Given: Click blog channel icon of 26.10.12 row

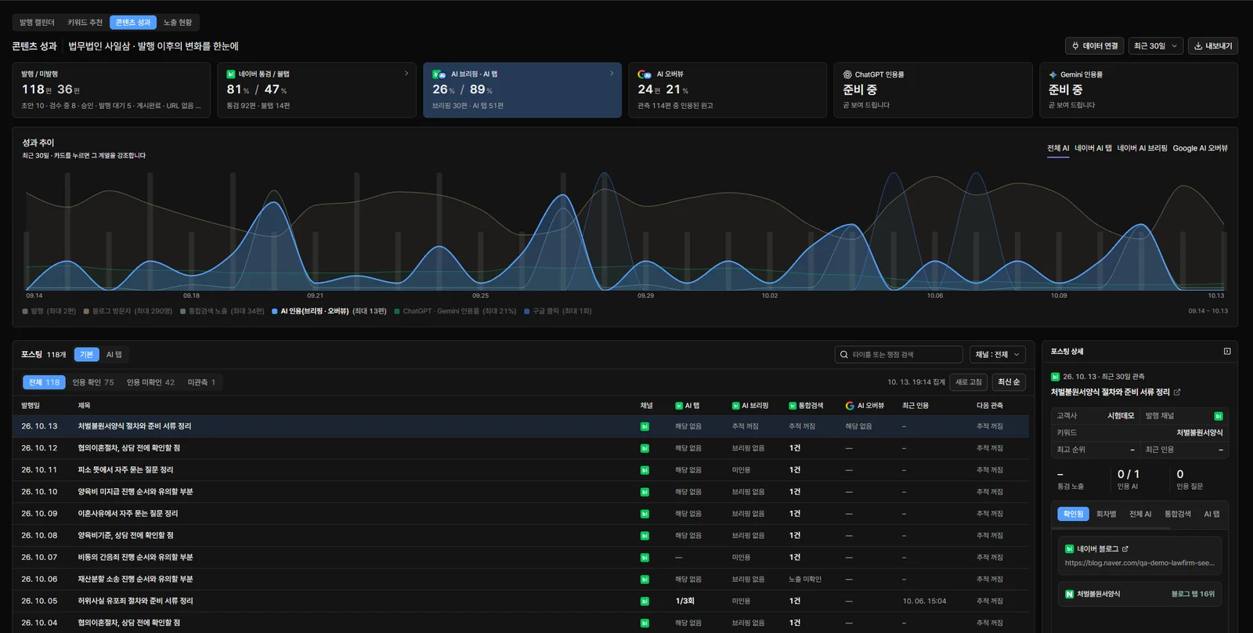Looking at the screenshot, I should pos(645,448).
